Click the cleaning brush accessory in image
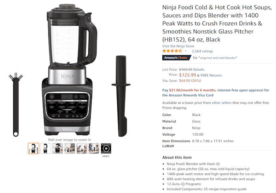 (x=16, y=105)
